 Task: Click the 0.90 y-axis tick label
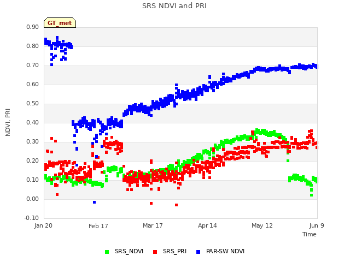coord(33,27)
